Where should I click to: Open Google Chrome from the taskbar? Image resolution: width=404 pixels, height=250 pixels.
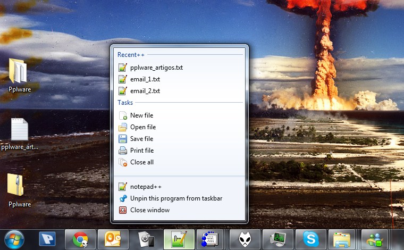pos(80,239)
